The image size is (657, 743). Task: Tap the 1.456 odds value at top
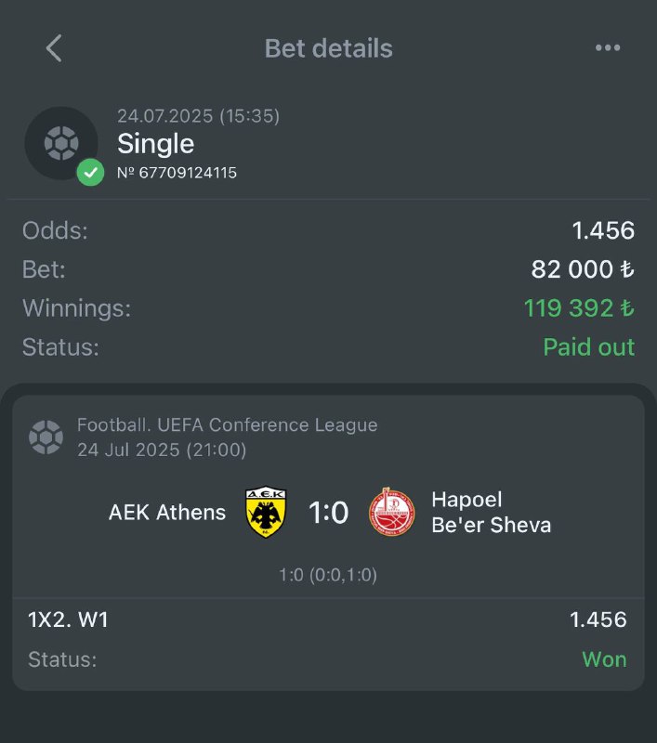point(603,230)
